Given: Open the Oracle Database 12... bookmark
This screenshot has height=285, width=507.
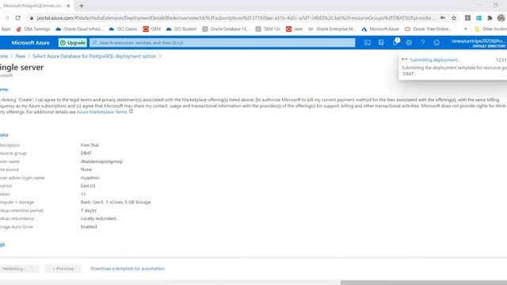Looking at the screenshot, I should point(226,29).
